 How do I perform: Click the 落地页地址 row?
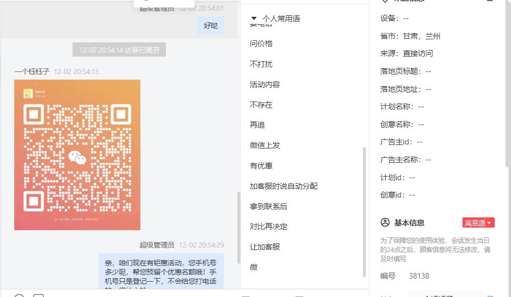tap(406, 89)
